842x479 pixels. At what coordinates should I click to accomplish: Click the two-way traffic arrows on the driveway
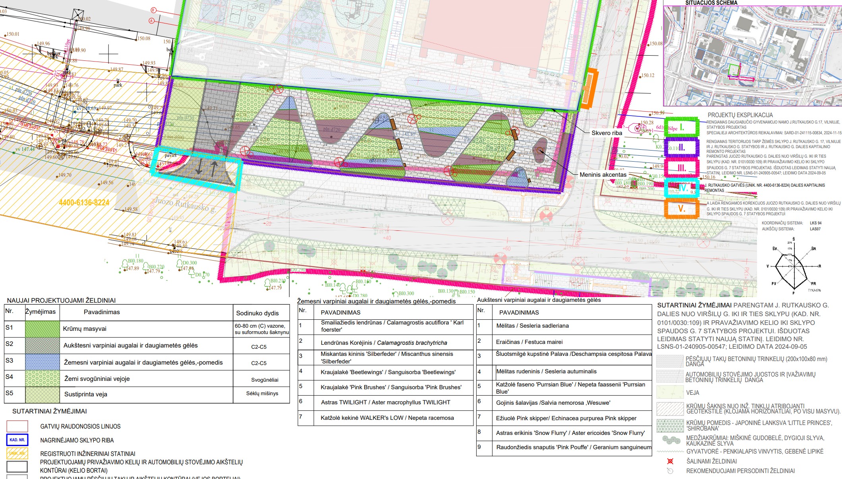pos(207,168)
